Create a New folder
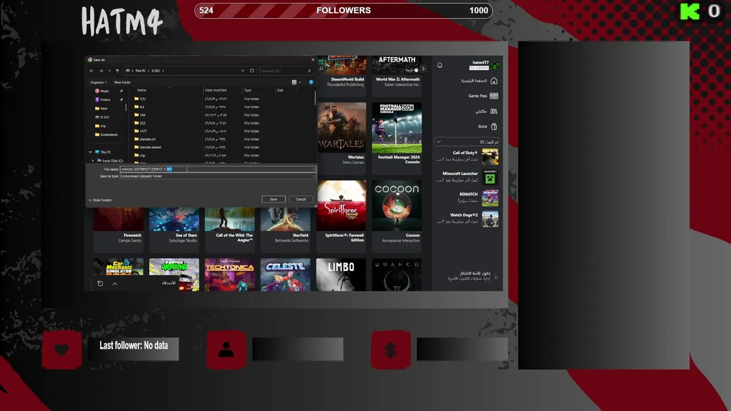The width and height of the screenshot is (731, 411). [122, 82]
